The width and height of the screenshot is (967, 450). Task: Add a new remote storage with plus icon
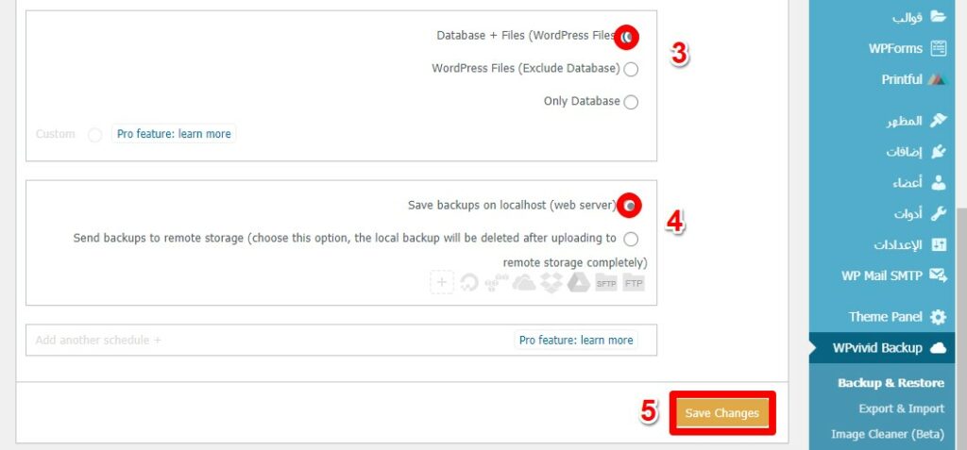442,283
